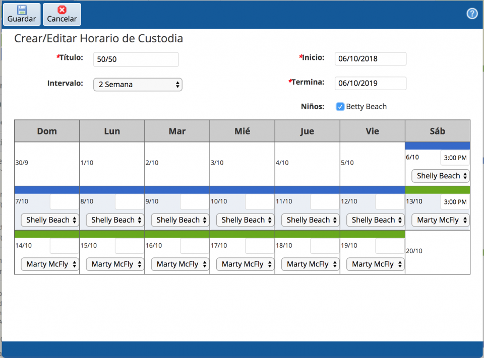Open the 9/10 parent dropdown
Viewport: 484px width, 358px height.
click(180, 220)
